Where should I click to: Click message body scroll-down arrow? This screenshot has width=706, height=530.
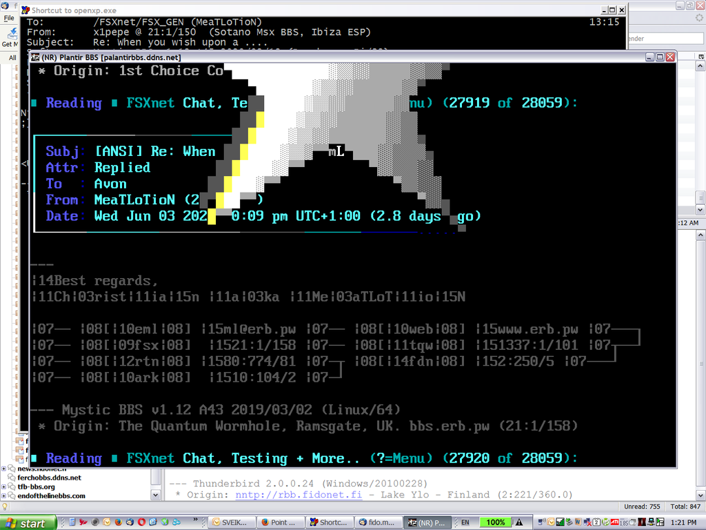point(700,495)
